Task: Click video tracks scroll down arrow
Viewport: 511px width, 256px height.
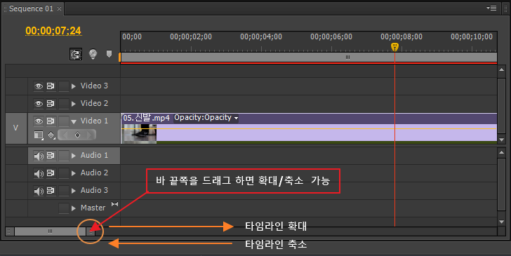Action: click(502, 140)
